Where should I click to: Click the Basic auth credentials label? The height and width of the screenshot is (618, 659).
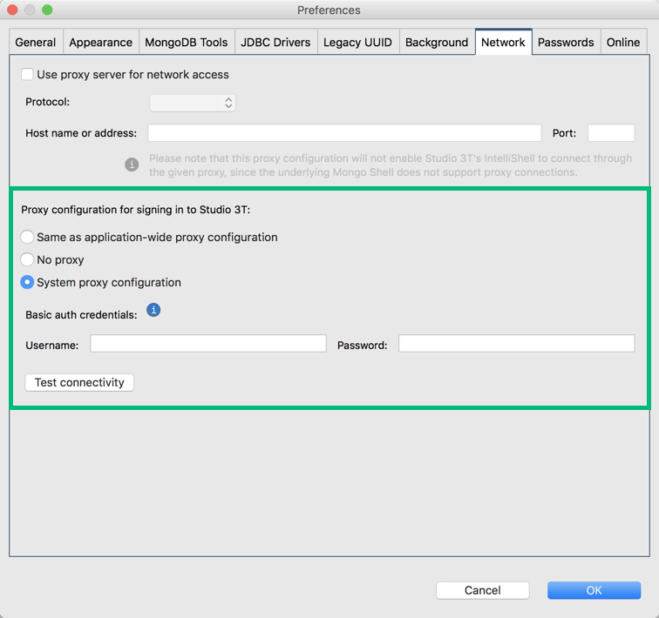tap(82, 315)
